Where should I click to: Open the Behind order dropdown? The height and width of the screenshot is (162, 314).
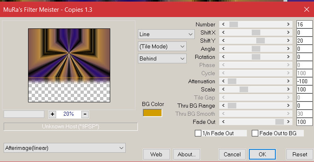162,58
